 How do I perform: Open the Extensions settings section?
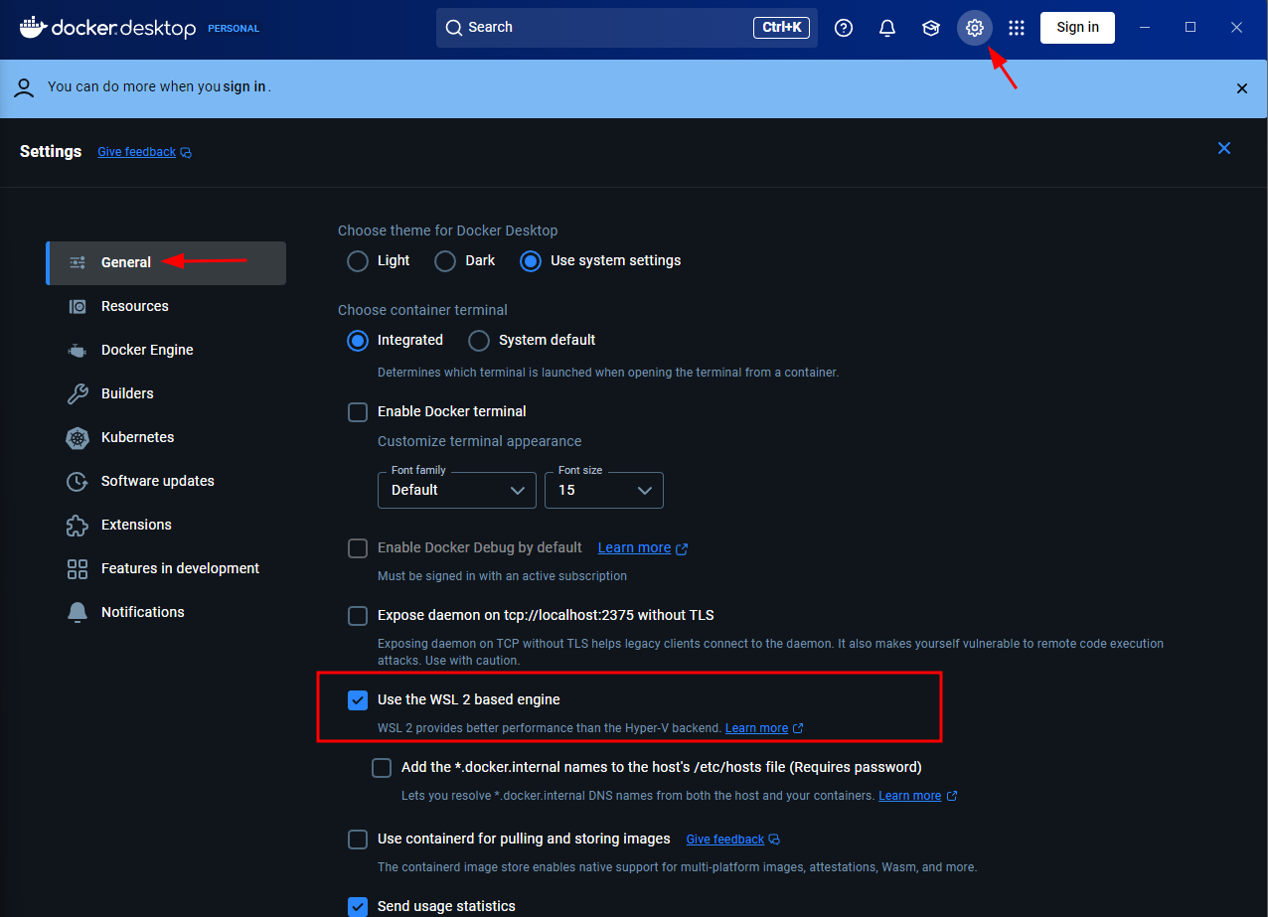pyautogui.click(x=136, y=525)
